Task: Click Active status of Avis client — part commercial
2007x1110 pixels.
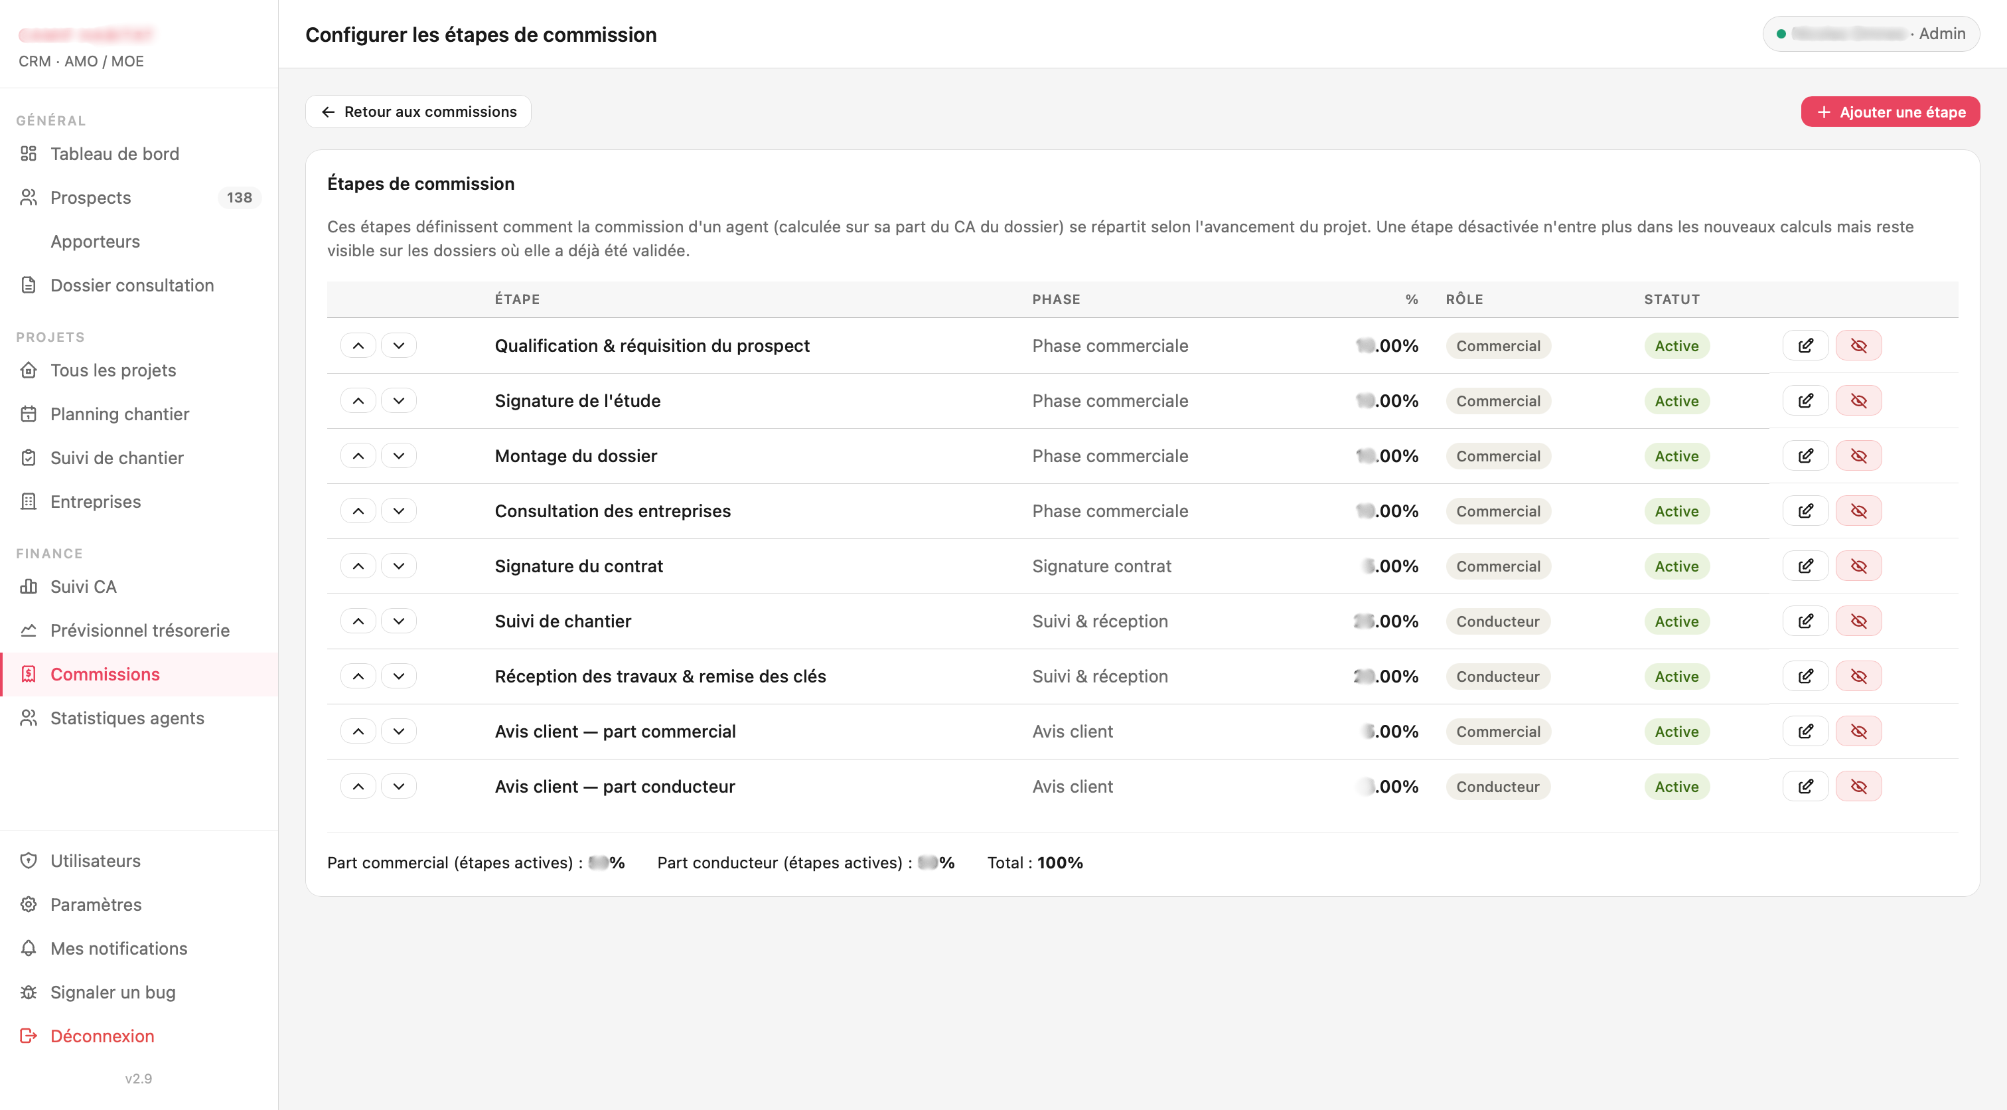Action: 1676,731
